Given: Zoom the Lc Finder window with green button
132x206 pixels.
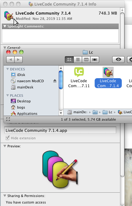Looking at the screenshot, I should pyautogui.click(x=21, y=52).
